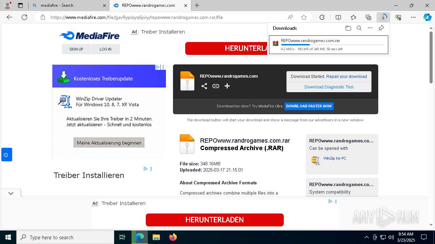This screenshot has height=244, width=435.
Task: Open Download Diagnostic Tool link
Action: click(329, 87)
